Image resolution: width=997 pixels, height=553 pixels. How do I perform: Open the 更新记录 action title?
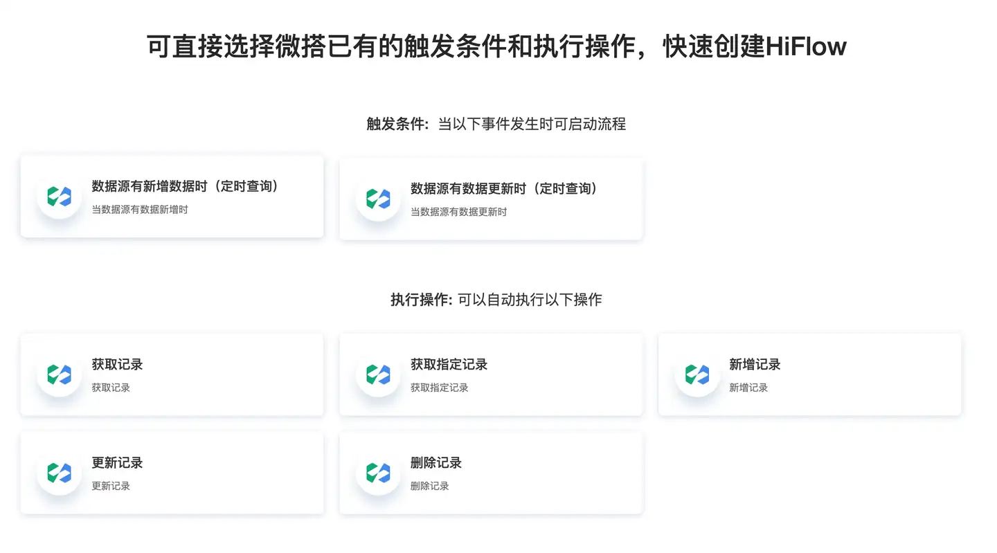(117, 463)
